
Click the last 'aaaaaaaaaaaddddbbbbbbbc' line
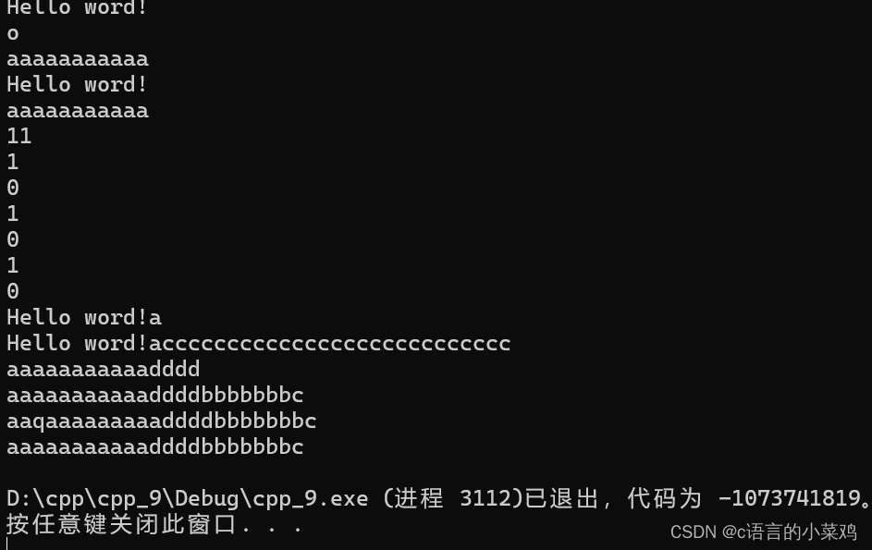pyautogui.click(x=155, y=446)
